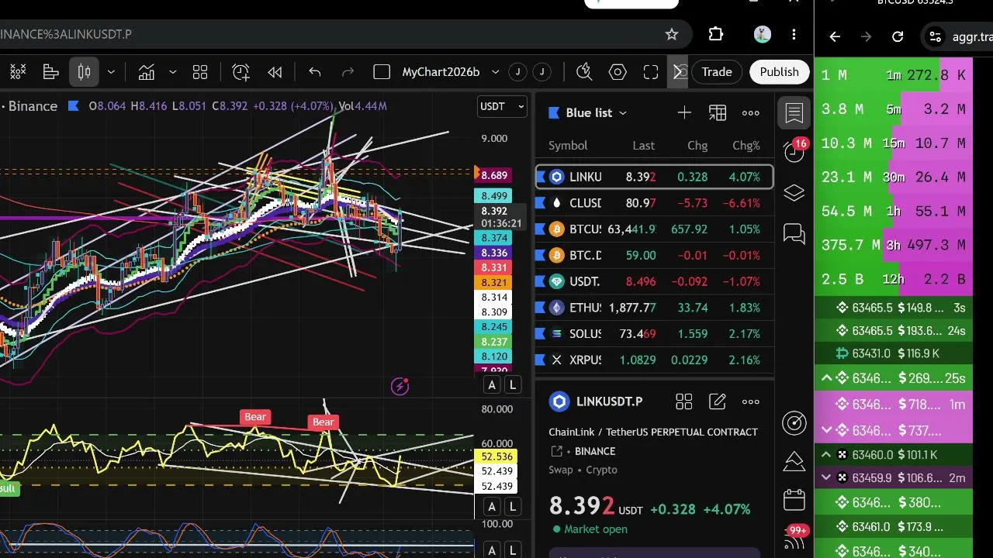Select the candlestick chart type button
Screen dimensions: 993x558
point(85,72)
